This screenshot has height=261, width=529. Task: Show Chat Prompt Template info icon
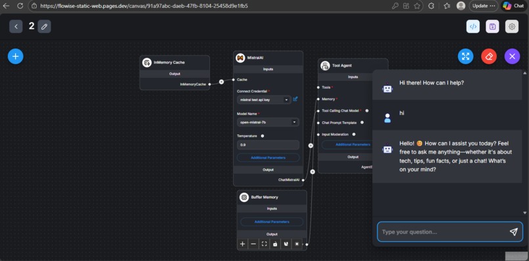click(362, 123)
